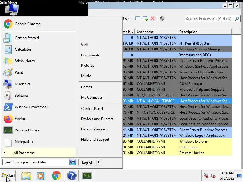Launch Paint from the Start menu
243x182 pixels.
coord(39,72)
